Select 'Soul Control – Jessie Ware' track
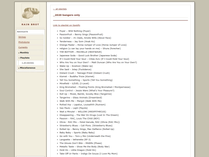The height and width of the screenshot is (157, 209). pos(87,90)
